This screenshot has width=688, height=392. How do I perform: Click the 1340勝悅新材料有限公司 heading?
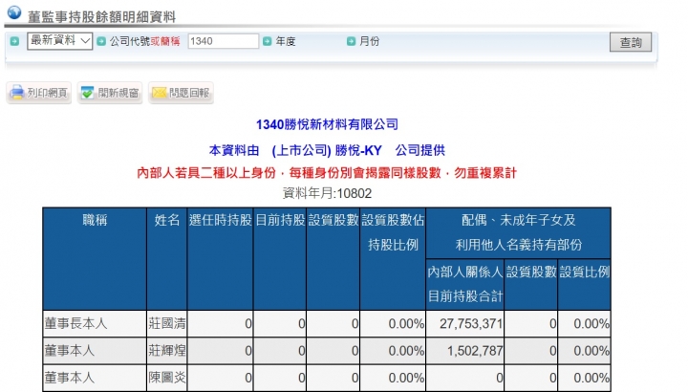coord(327,124)
